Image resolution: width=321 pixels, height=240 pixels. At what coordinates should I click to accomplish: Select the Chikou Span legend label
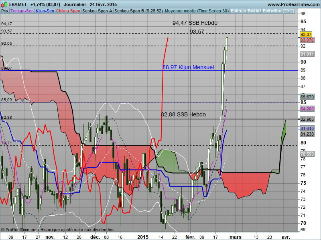click(x=68, y=11)
